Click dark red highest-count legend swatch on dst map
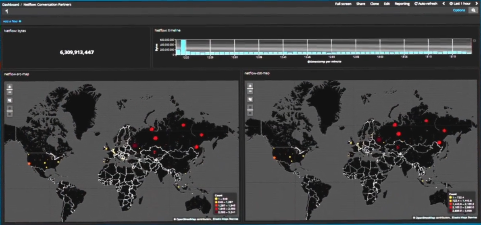Image resolution: width=481 pixels, height=225 pixels. pyautogui.click(x=451, y=211)
